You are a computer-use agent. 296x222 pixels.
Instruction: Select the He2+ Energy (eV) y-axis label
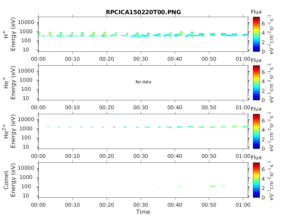click(x=13, y=131)
